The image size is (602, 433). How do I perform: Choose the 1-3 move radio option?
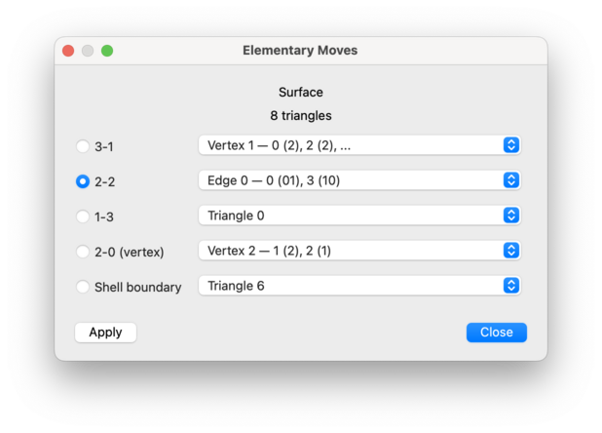(x=83, y=216)
